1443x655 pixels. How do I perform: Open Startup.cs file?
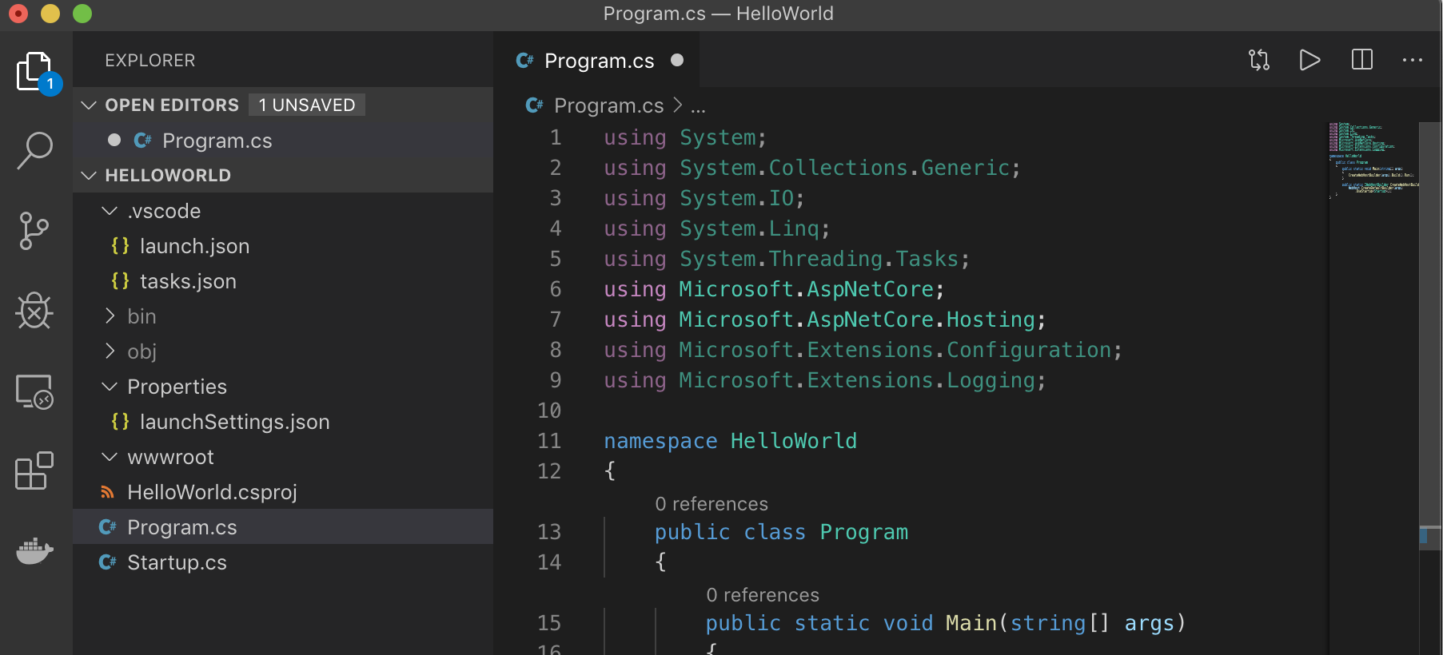[283, 562]
